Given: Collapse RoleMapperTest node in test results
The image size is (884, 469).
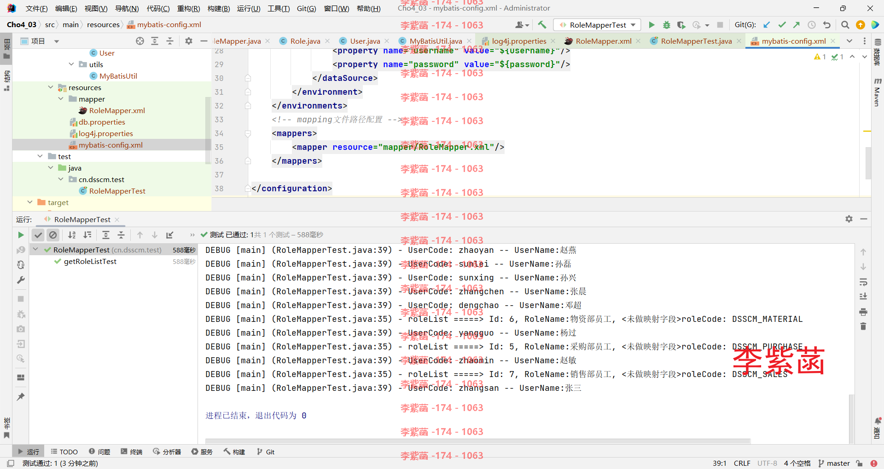Looking at the screenshot, I should pyautogui.click(x=35, y=250).
